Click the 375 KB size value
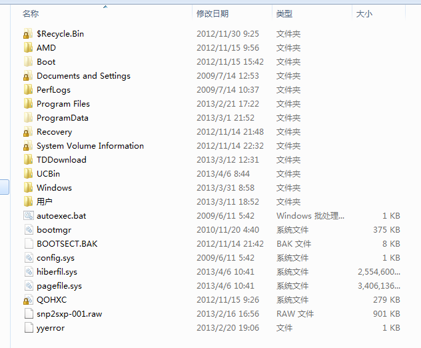This screenshot has height=348, width=421. (x=386, y=230)
